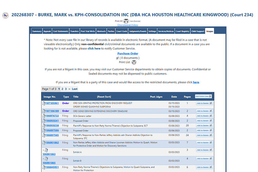Add Exhibit A to basket

[x=205, y=150]
